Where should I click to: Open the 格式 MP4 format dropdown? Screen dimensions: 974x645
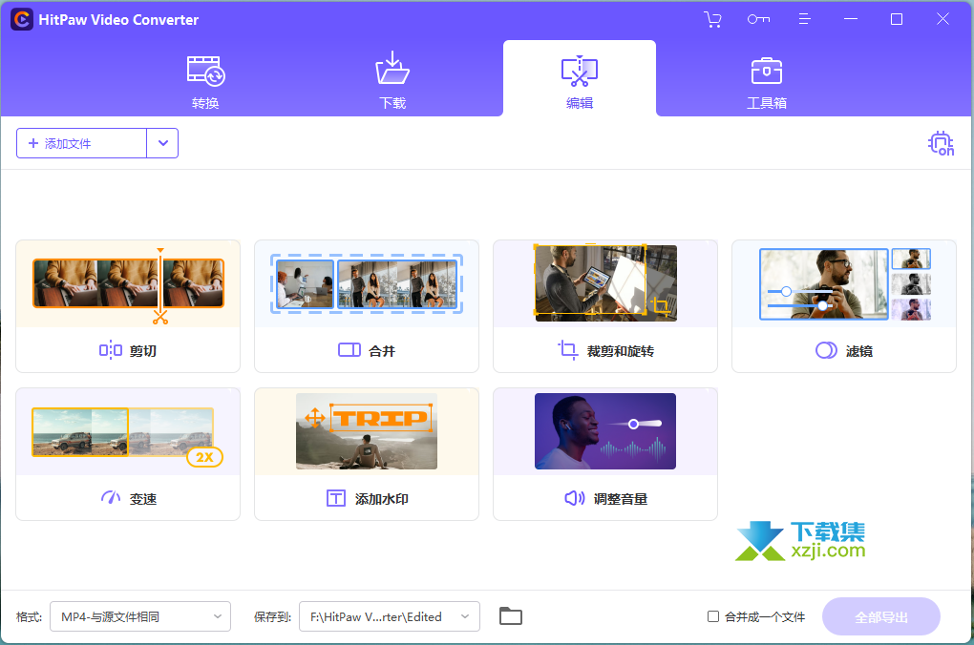[140, 616]
